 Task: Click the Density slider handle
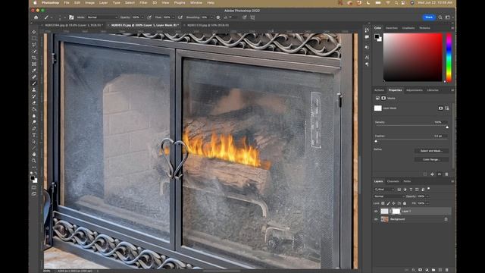click(x=447, y=127)
